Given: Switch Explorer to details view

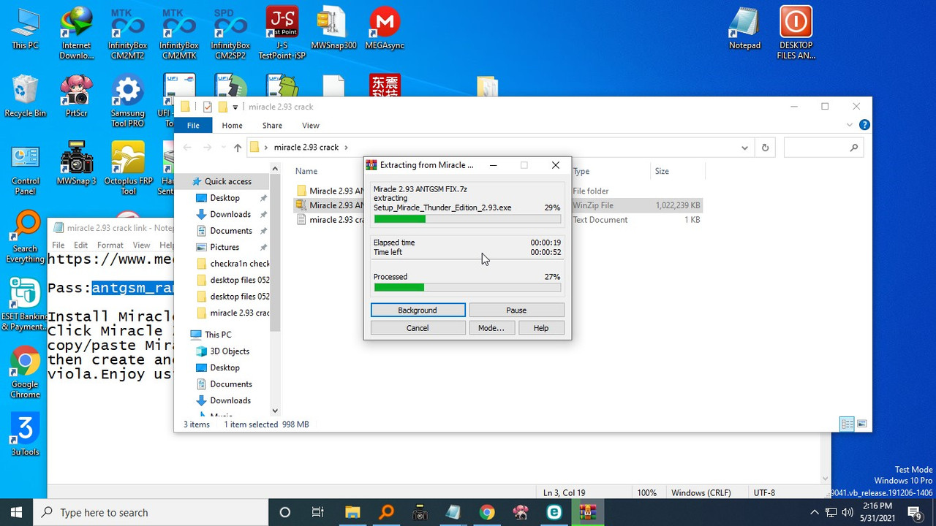Looking at the screenshot, I should point(847,424).
